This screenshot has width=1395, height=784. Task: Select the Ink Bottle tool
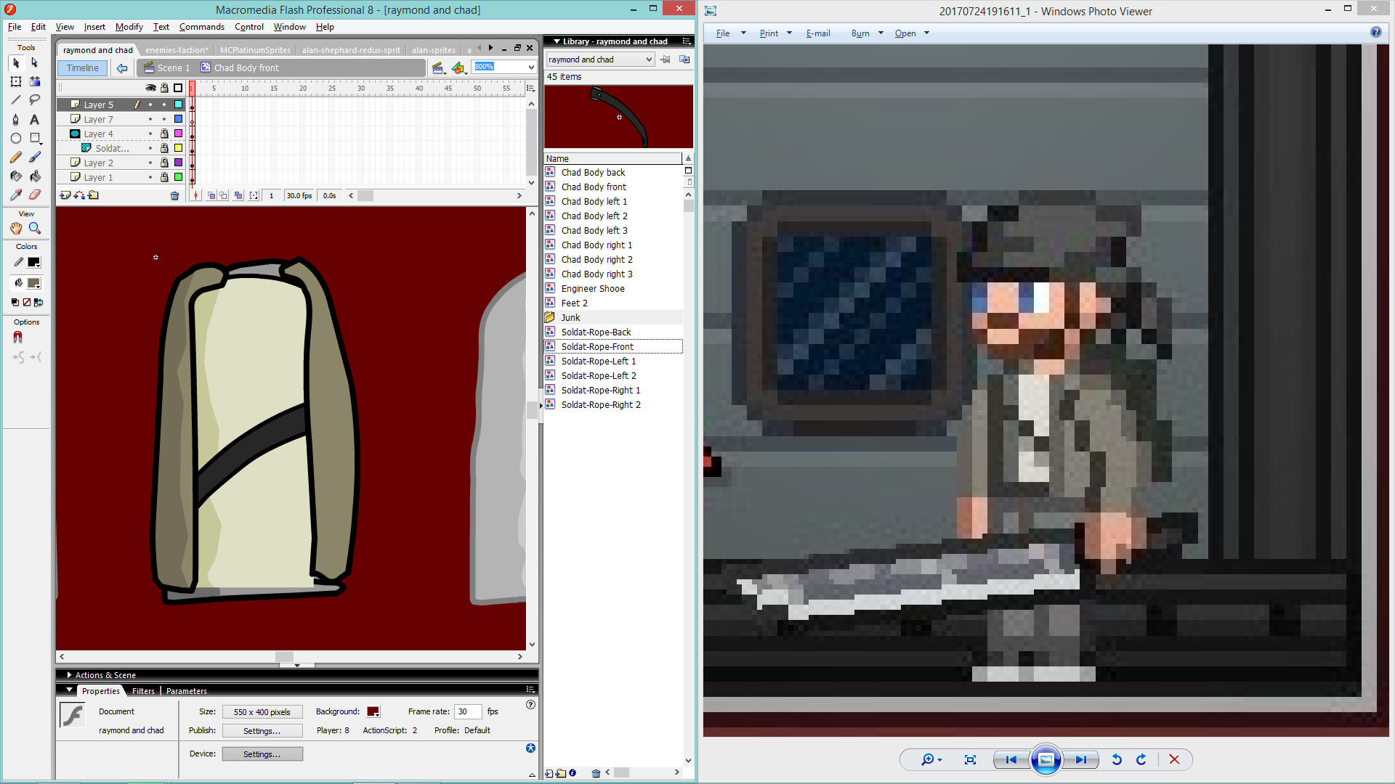(16, 176)
